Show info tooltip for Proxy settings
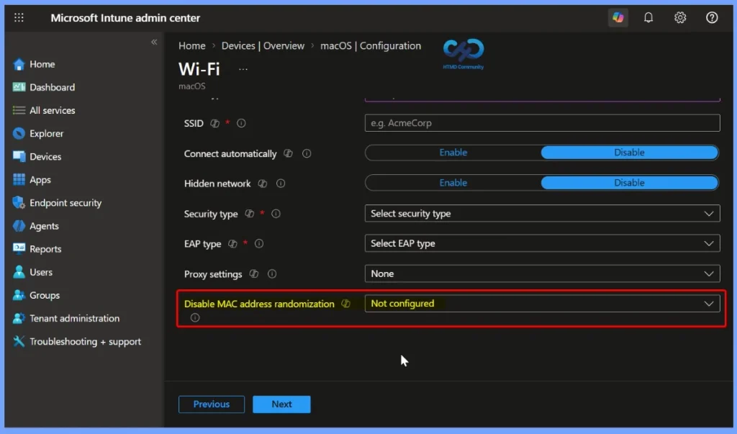The width and height of the screenshot is (737, 434). tap(271, 274)
